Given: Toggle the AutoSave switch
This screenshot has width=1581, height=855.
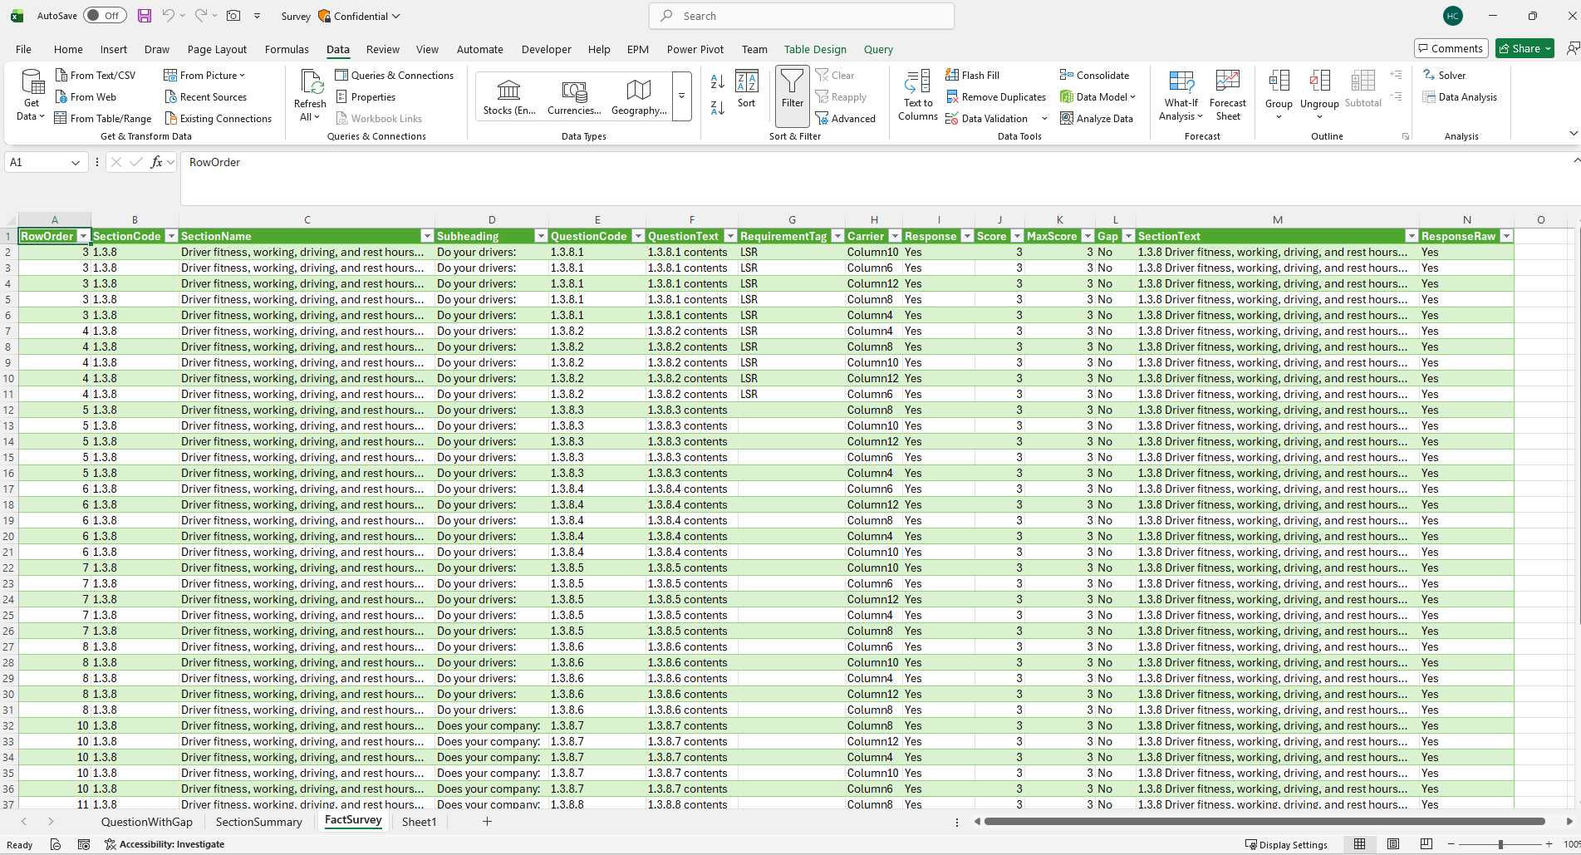Looking at the screenshot, I should [x=105, y=16].
